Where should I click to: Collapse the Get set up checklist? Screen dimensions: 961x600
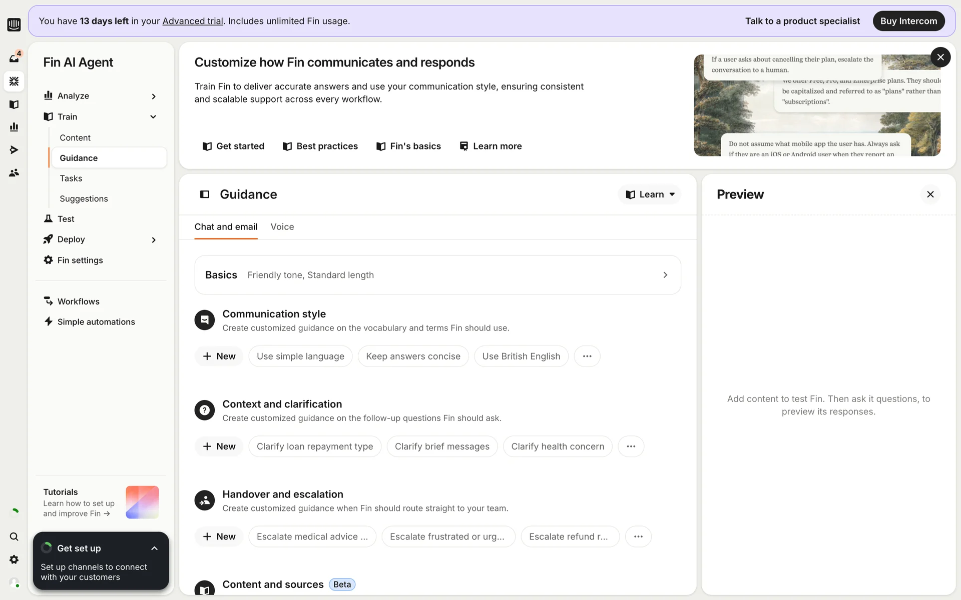(154, 548)
